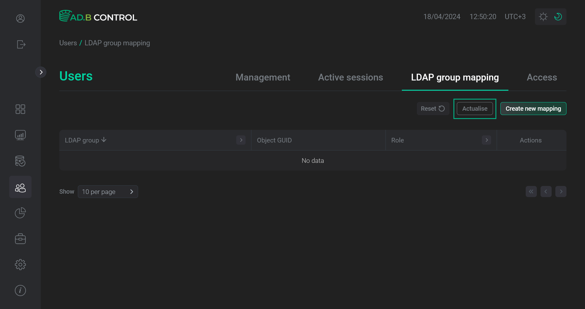
Task: Select the users management icon in sidebar
Action: point(20,187)
